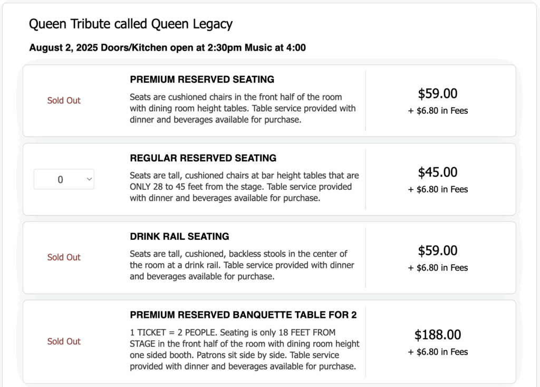Select the PREMIUM RESERVED SEATING heading
Viewport: 540px width, 387px height.
click(x=202, y=80)
